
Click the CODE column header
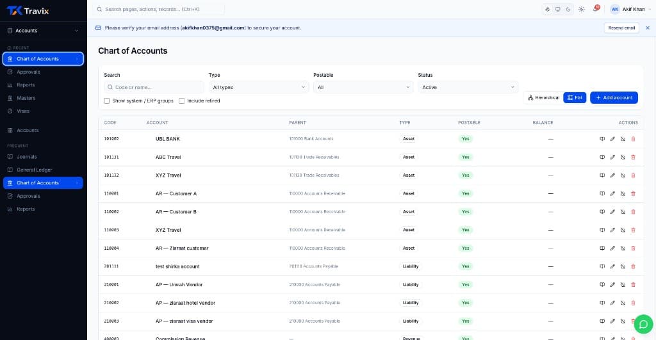(110, 123)
